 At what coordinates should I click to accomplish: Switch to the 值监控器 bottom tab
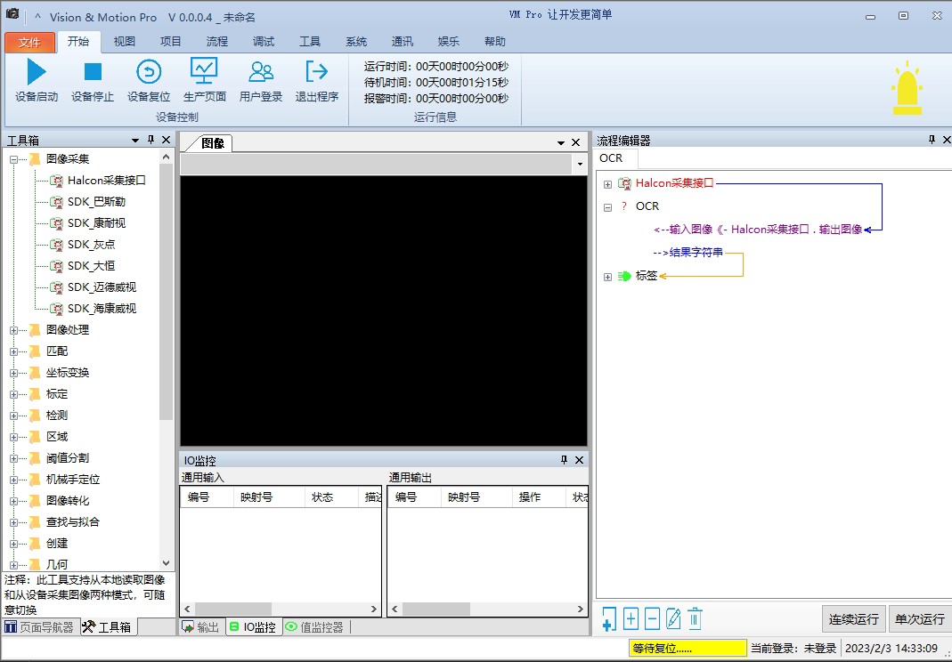316,626
